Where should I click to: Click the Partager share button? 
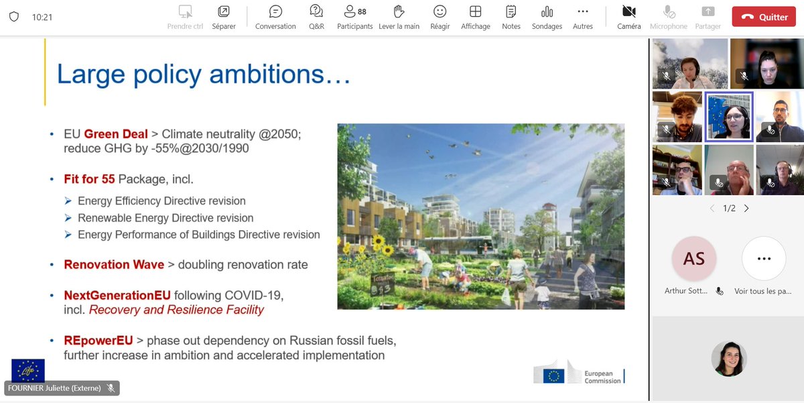click(708, 17)
